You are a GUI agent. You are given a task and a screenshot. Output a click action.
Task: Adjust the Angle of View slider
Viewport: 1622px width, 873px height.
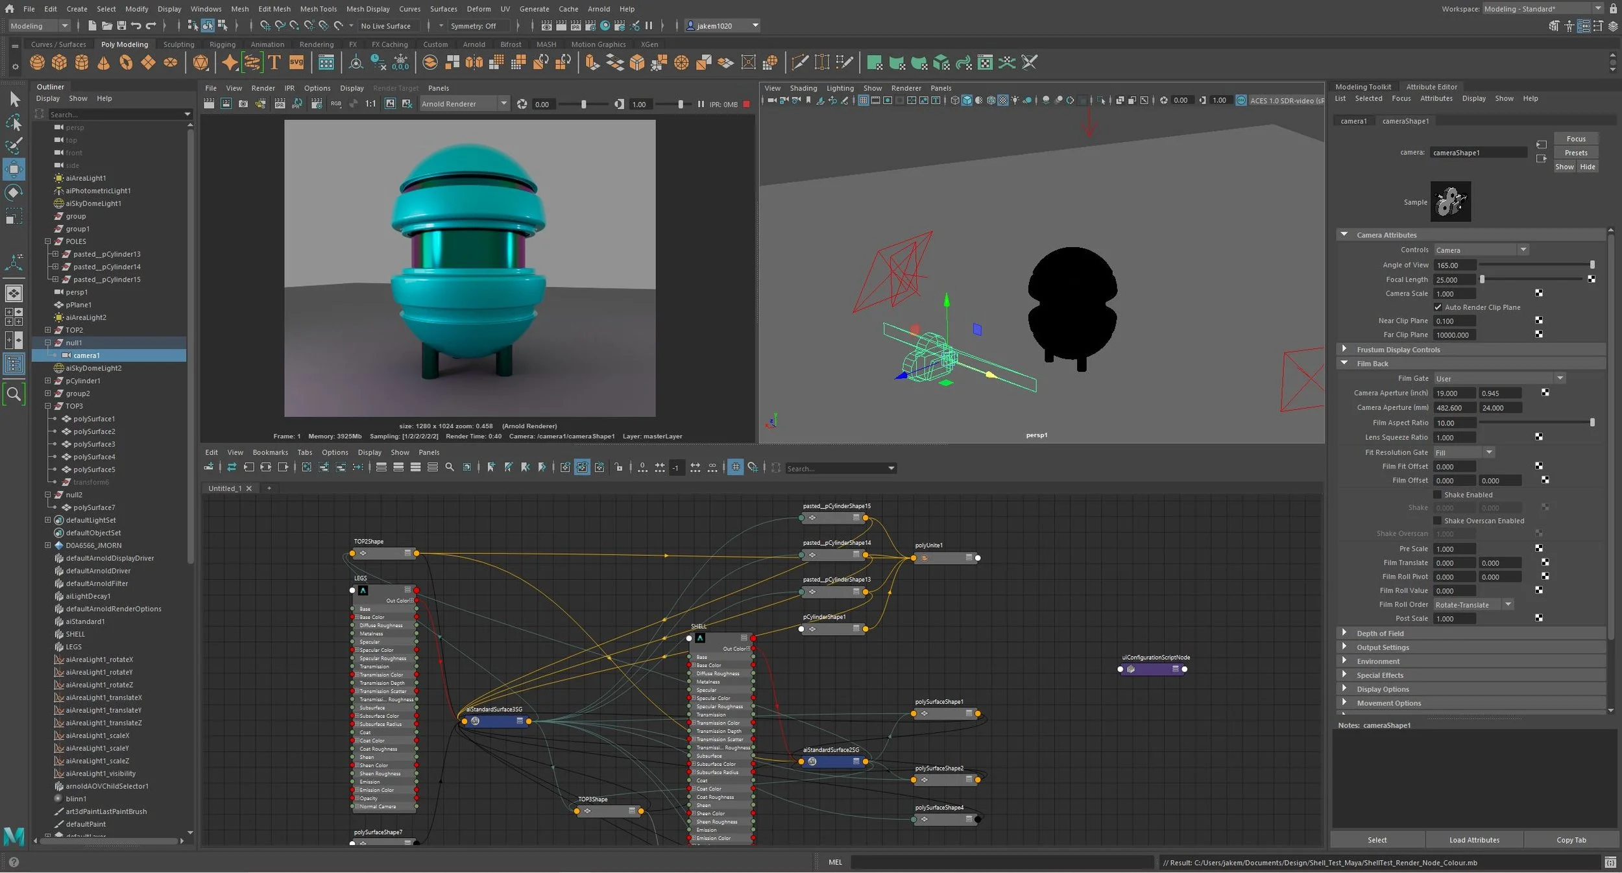coord(1592,265)
